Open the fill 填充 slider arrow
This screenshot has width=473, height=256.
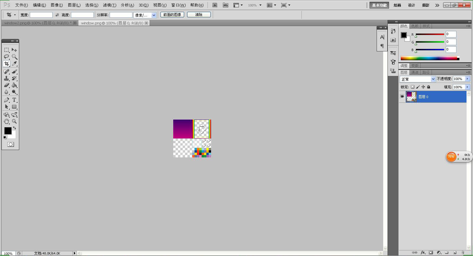click(467, 87)
